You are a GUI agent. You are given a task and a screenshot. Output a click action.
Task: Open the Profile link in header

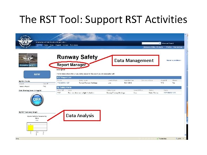click(169, 47)
